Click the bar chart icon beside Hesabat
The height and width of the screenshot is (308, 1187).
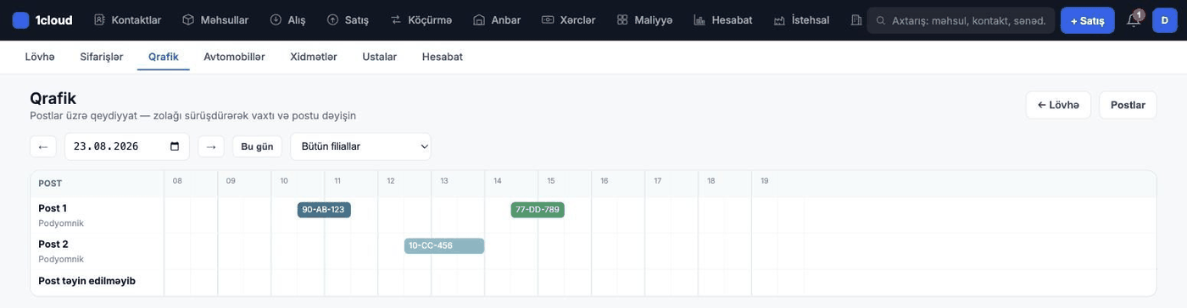699,19
